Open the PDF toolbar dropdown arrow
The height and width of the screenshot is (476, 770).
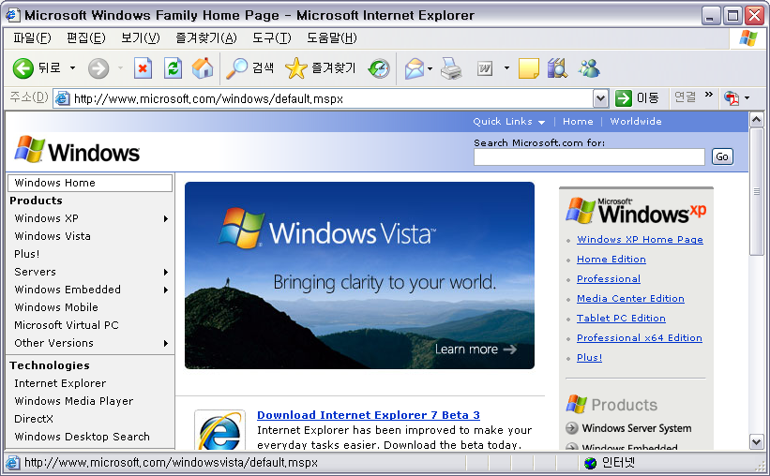tap(747, 98)
